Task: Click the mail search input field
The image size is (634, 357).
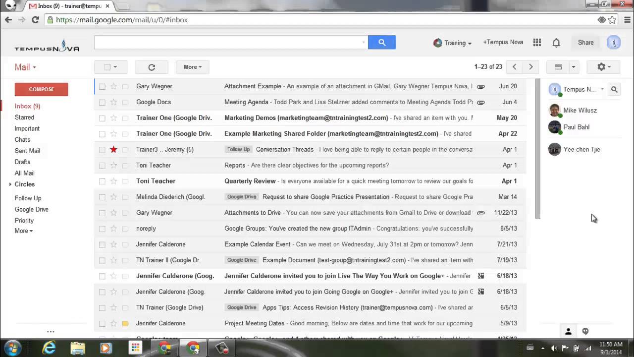Action: pyautogui.click(x=231, y=43)
